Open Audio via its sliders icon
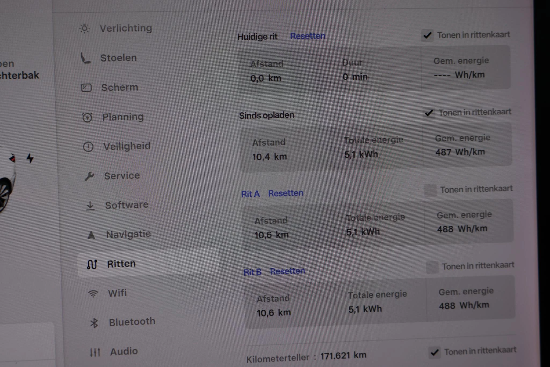This screenshot has height=367, width=550. [95, 352]
